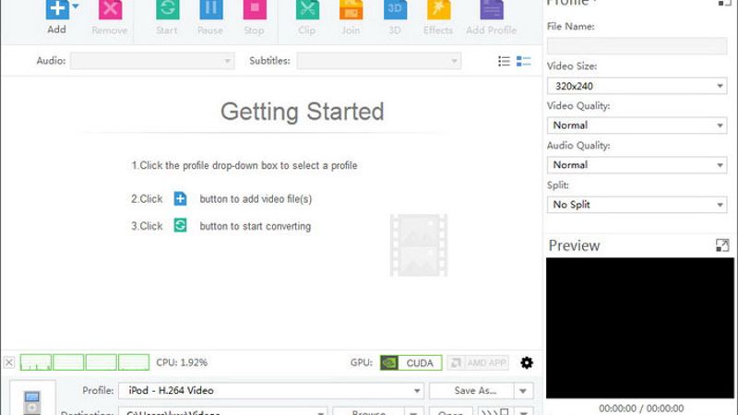Click the blue plus icon in step 2
Image resolution: width=738 pixels, height=415 pixels.
tap(180, 198)
